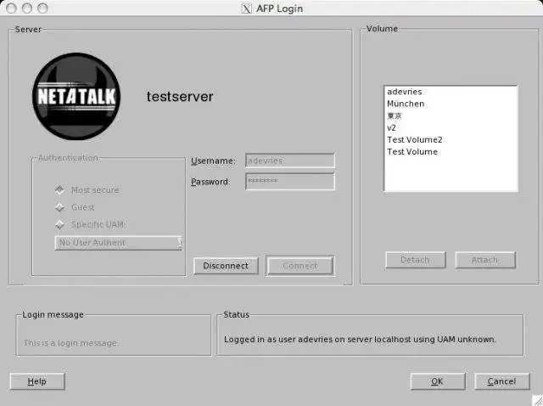Click the login message text
This screenshot has width=543, height=406.
[70, 343]
